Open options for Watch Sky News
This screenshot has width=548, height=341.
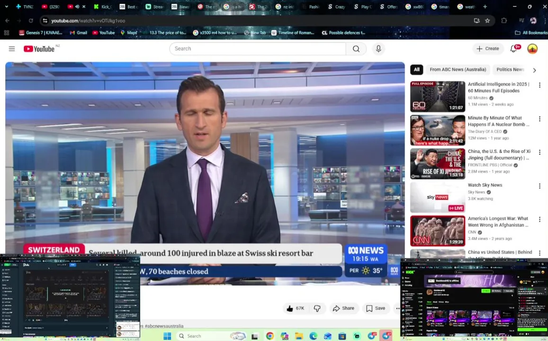click(539, 186)
